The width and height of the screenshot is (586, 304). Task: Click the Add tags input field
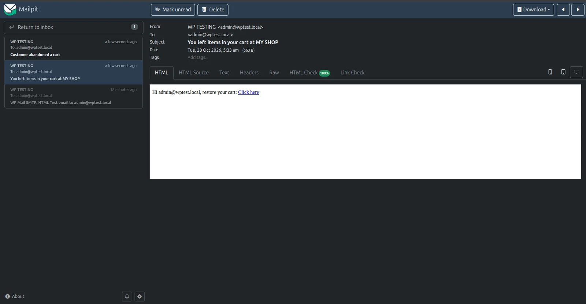(198, 58)
